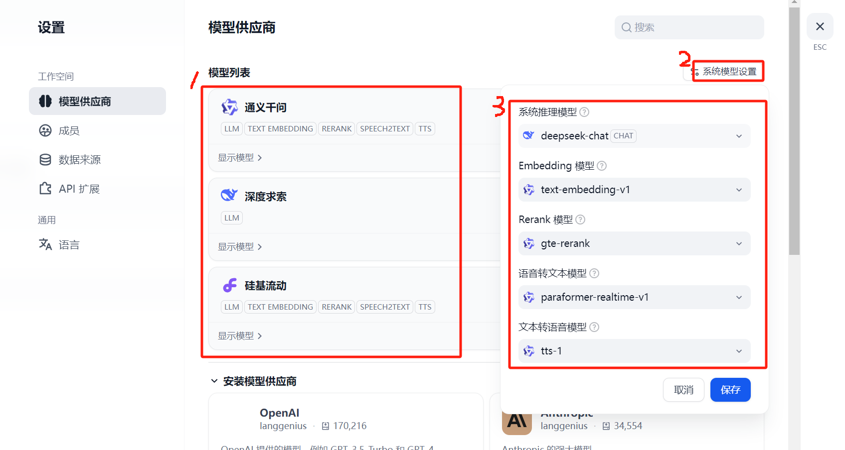
Task: Click the brain icon beside 模型供应商
Action: pos(45,101)
